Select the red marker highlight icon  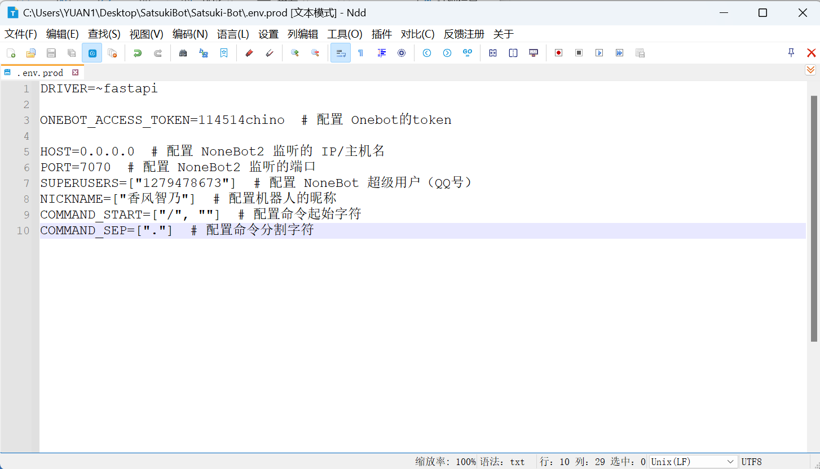click(x=249, y=53)
